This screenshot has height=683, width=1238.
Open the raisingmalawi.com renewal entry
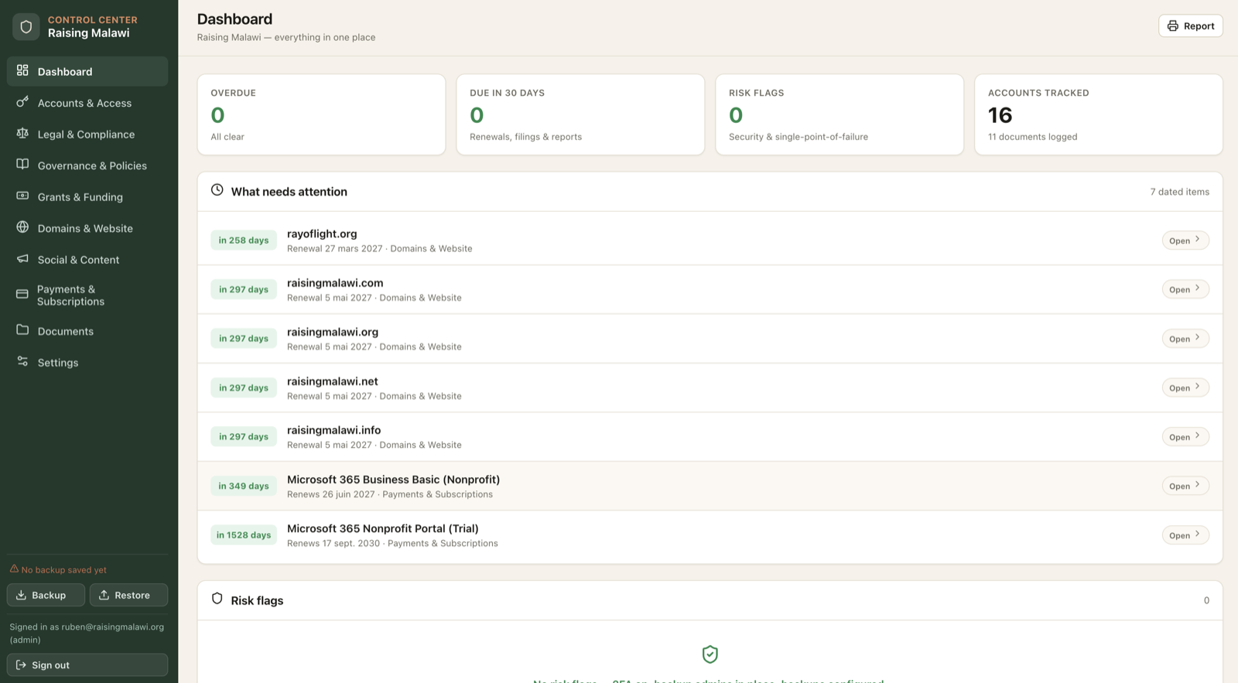pyautogui.click(x=1185, y=289)
